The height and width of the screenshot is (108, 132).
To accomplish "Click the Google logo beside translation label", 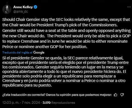I will point(39,53).
